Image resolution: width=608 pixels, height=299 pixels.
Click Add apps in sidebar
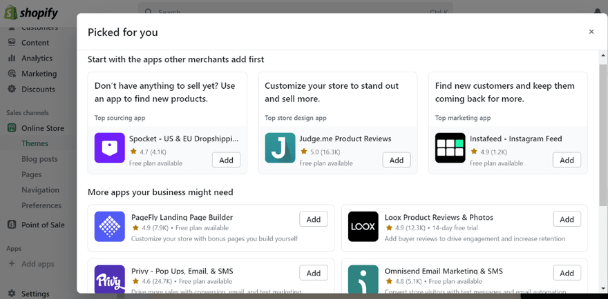coord(37,264)
